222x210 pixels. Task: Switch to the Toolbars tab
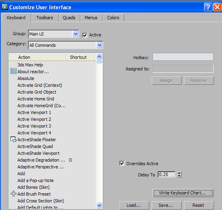[x=45, y=18]
